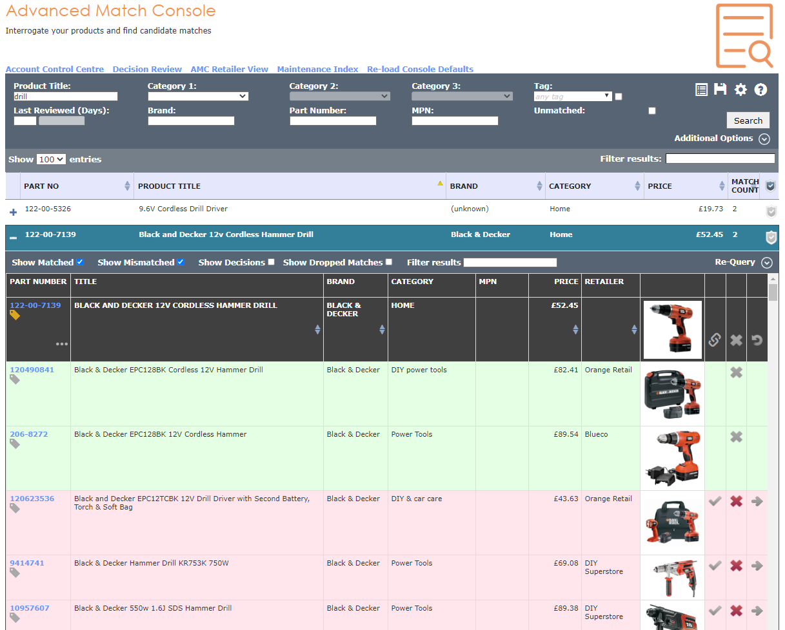Click shield icon on highlighted 122-00-7139 row
Image resolution: width=785 pixels, height=630 pixels.
click(771, 237)
